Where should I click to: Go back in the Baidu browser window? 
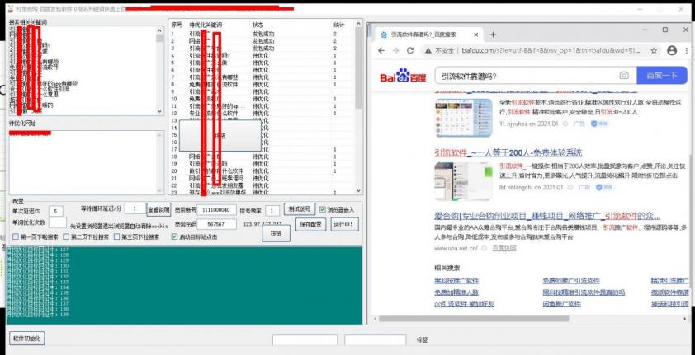click(x=381, y=51)
